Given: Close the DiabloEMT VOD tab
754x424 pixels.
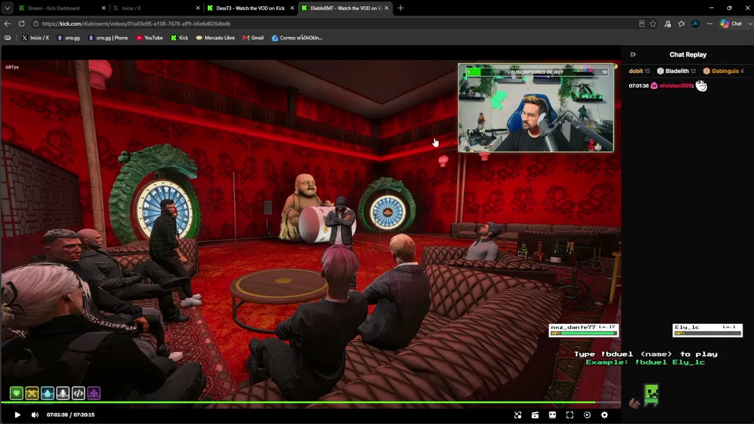Looking at the screenshot, I should point(387,8).
